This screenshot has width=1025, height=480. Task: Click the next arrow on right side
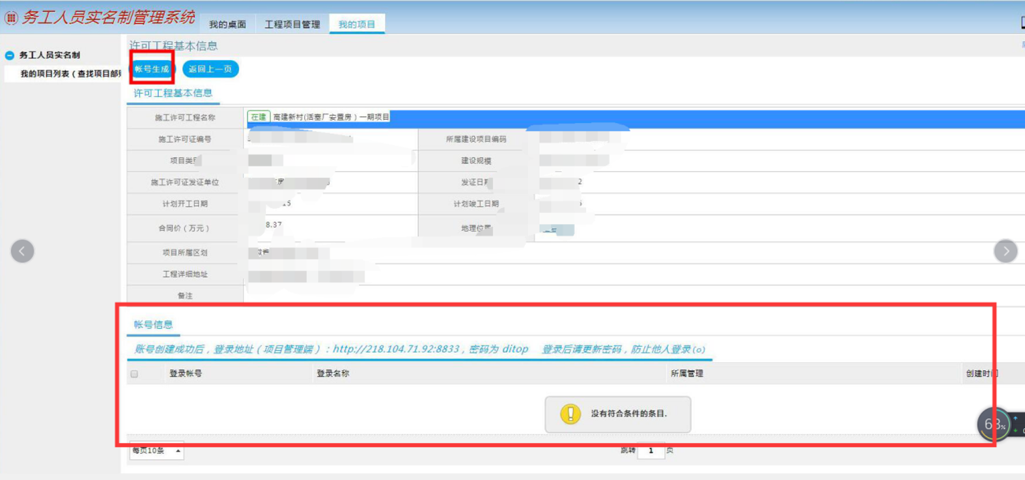[1005, 251]
